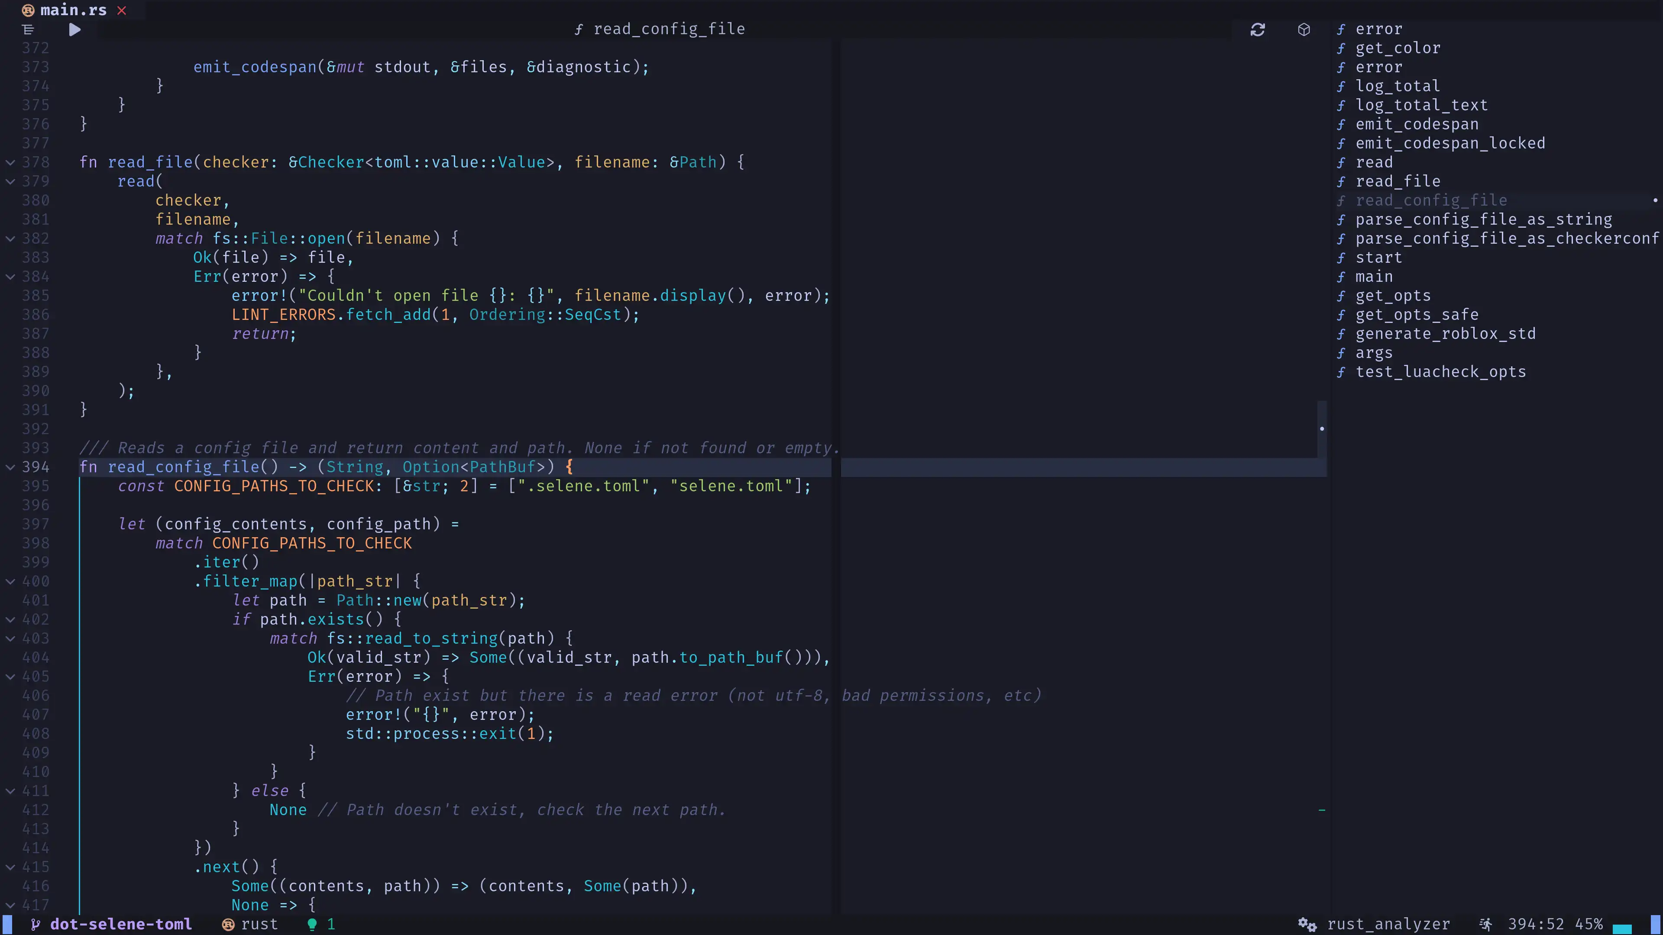Click function icon beside args
The image size is (1663, 935).
1341,353
